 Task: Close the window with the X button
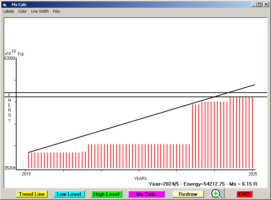click(266, 5)
